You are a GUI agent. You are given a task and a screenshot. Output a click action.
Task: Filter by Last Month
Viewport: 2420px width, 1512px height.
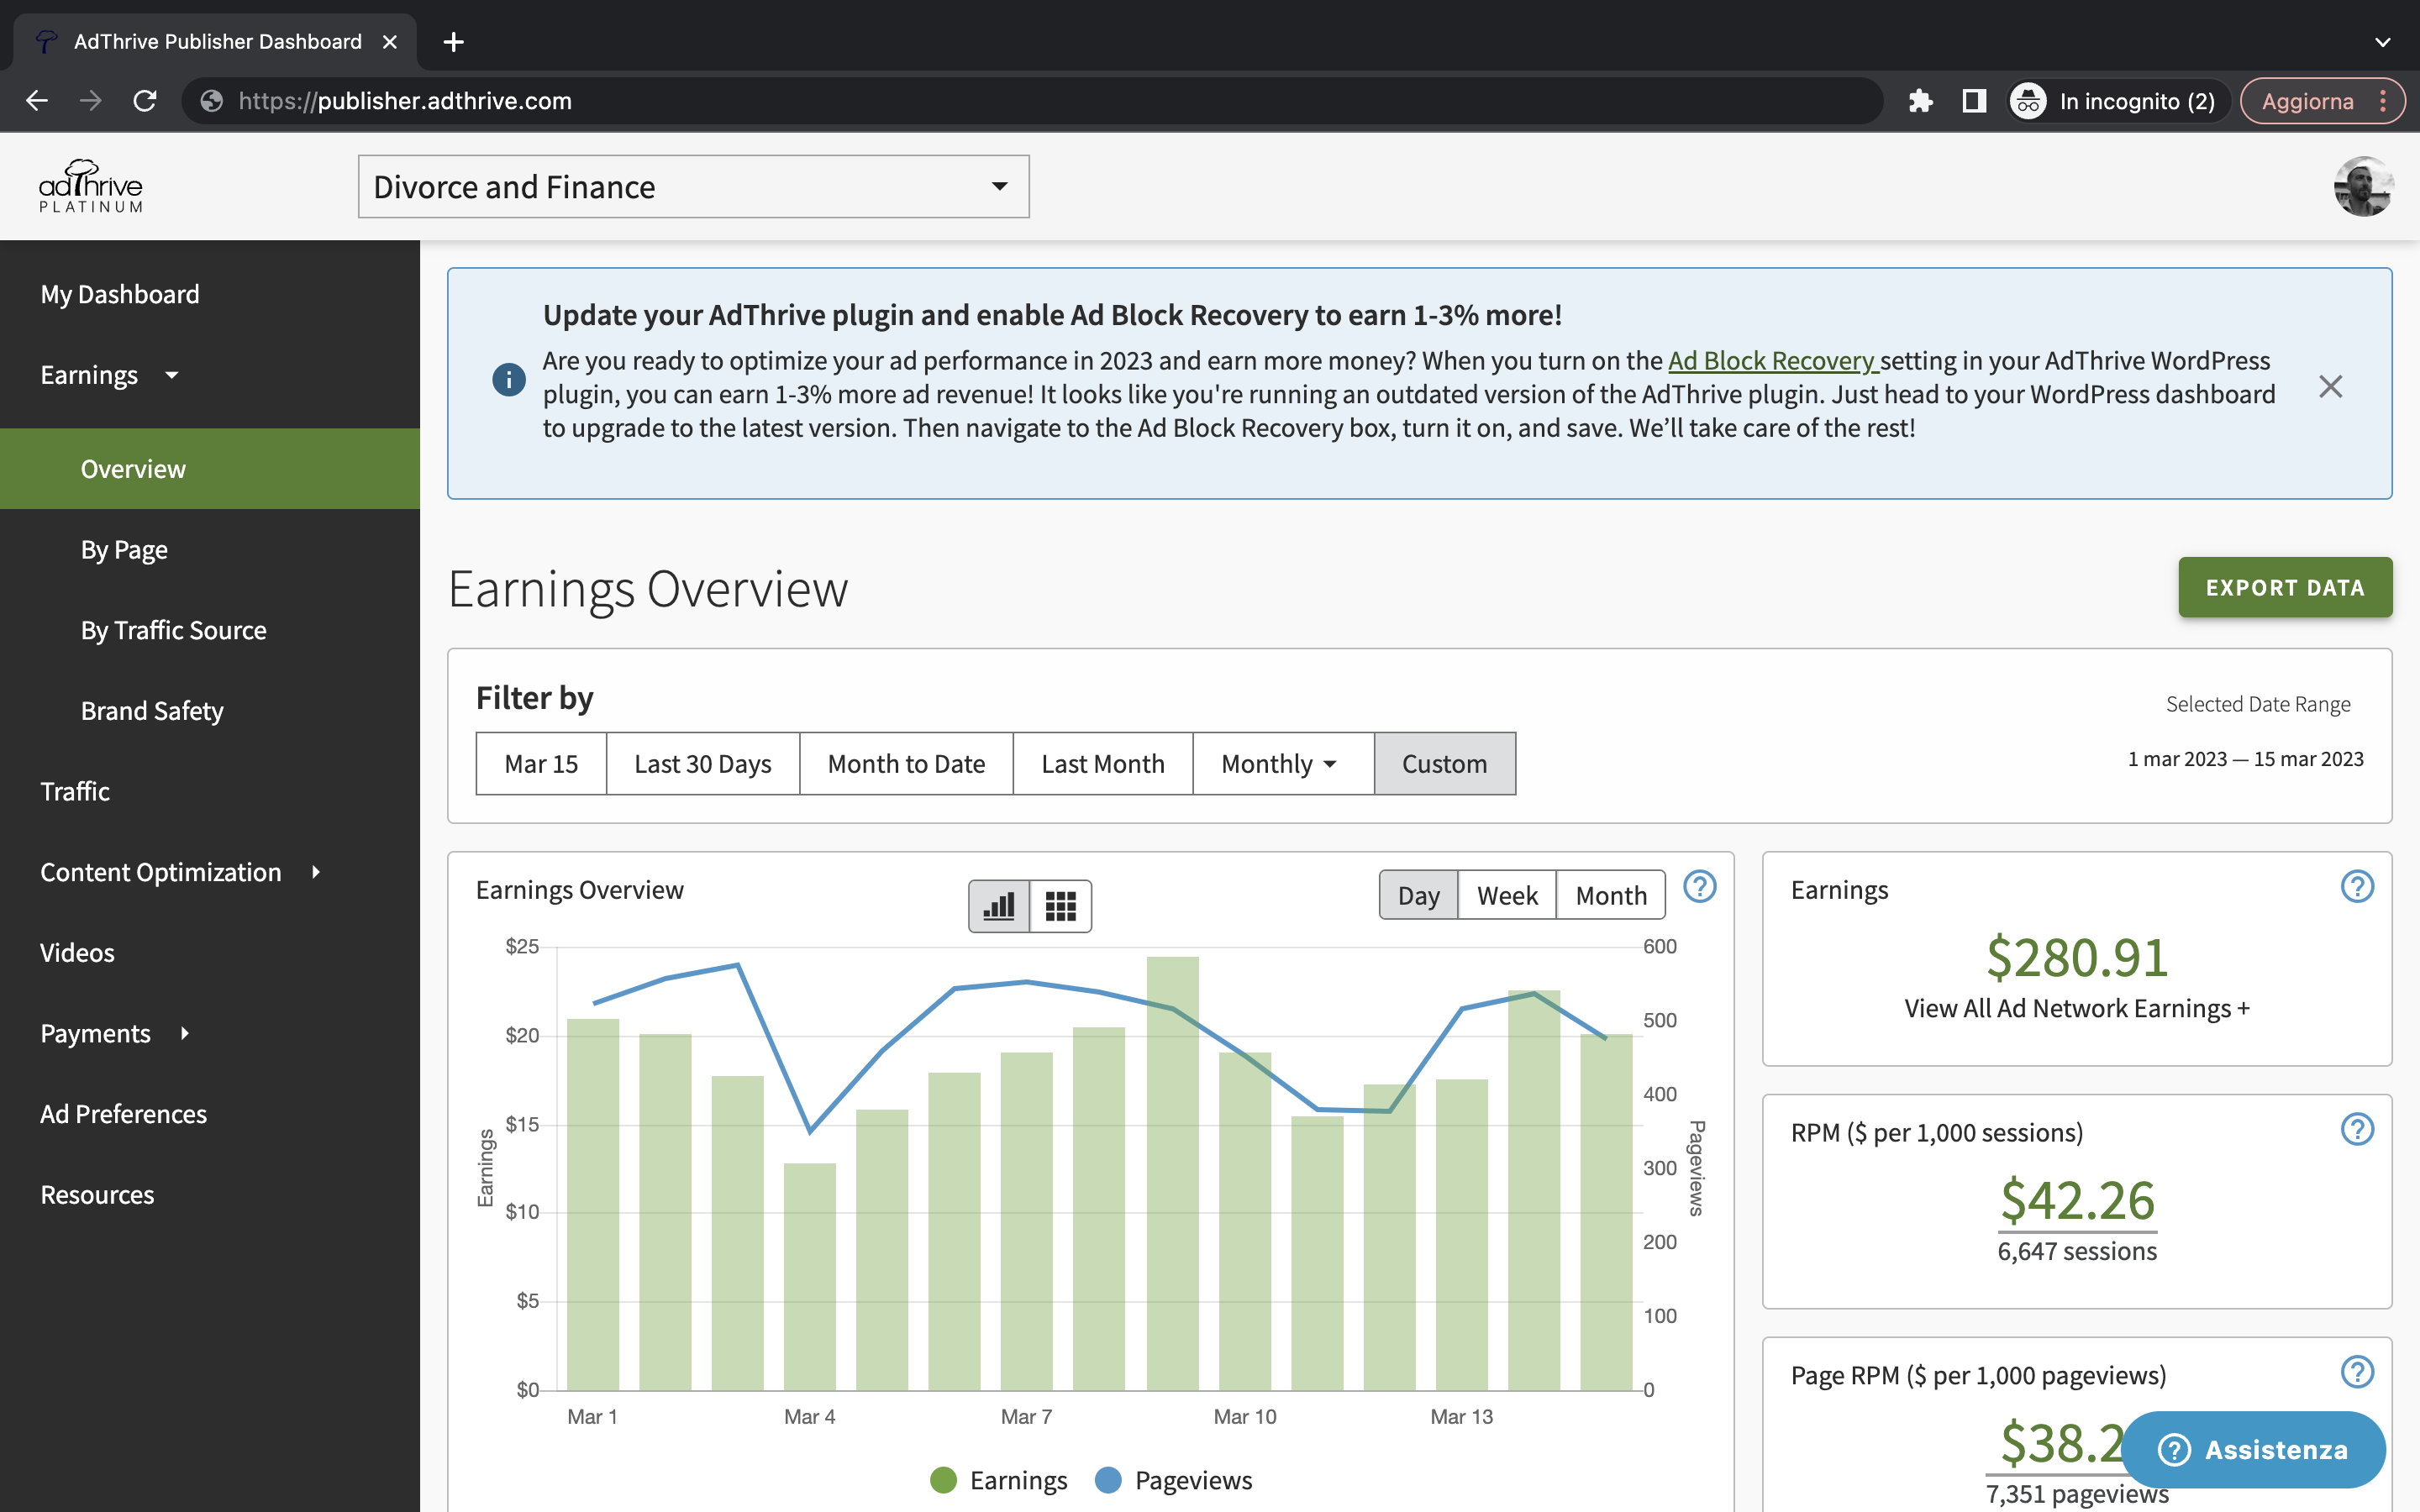(1103, 764)
